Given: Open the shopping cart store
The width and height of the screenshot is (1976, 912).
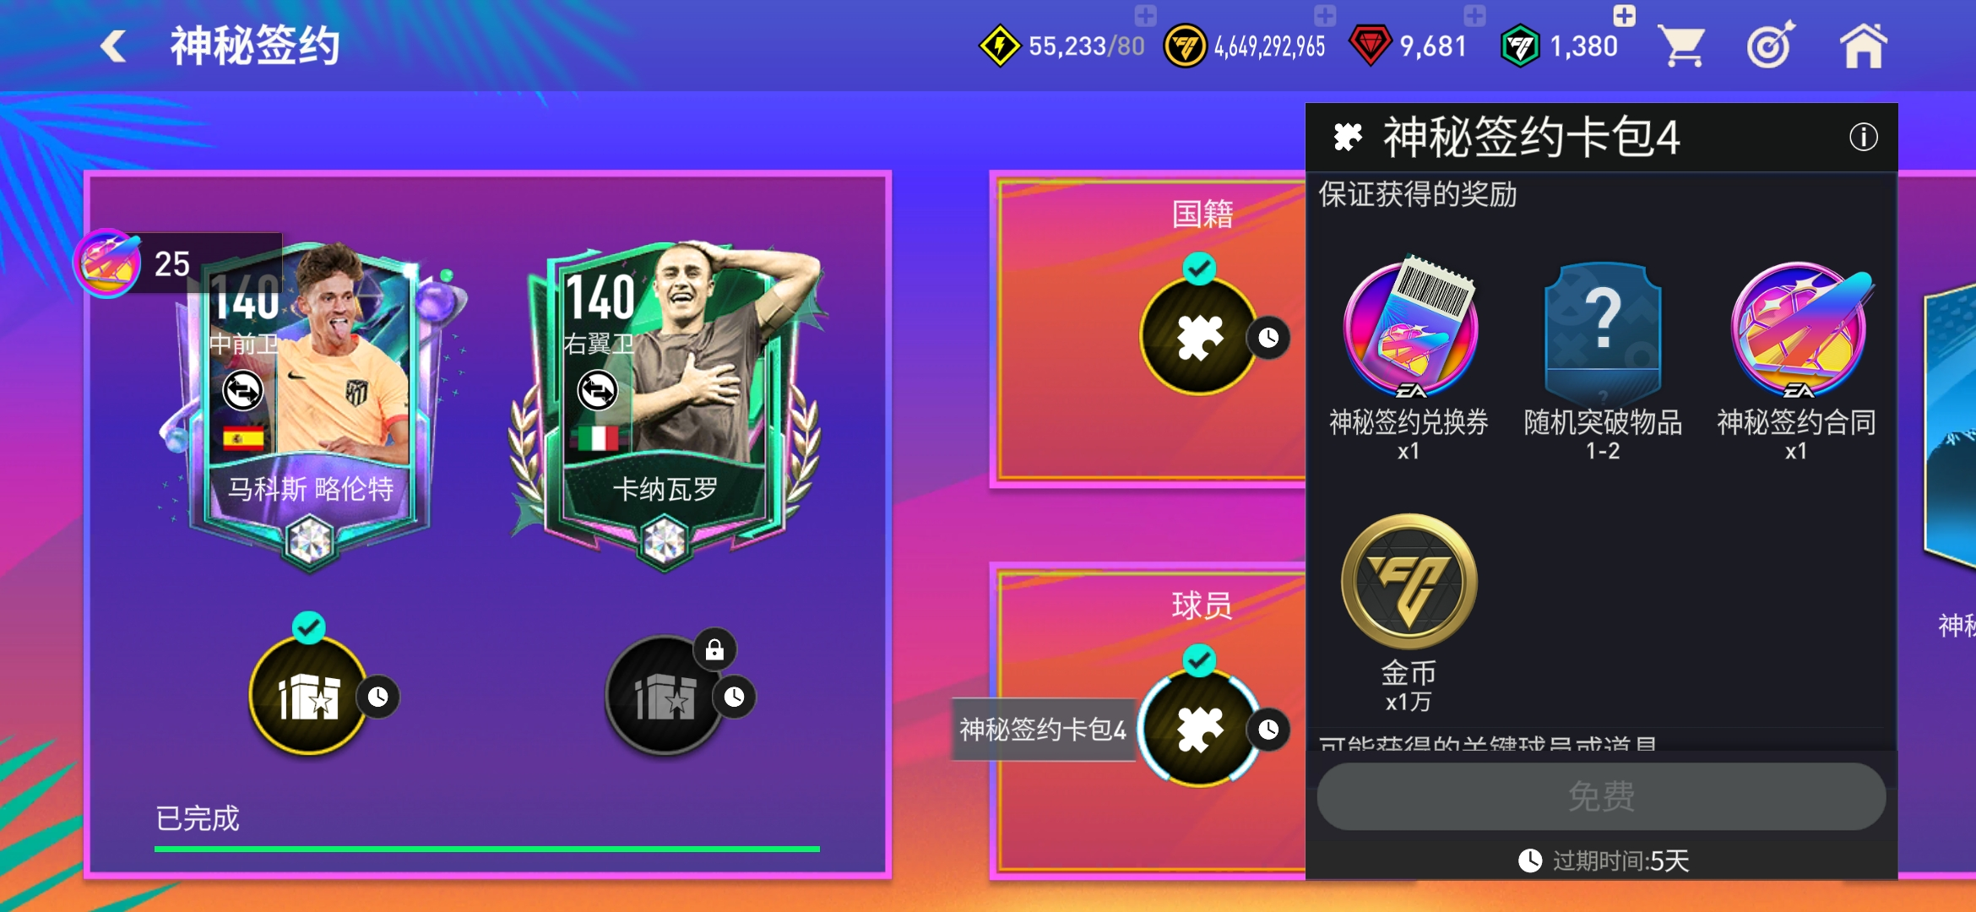Looking at the screenshot, I should pos(1680,46).
